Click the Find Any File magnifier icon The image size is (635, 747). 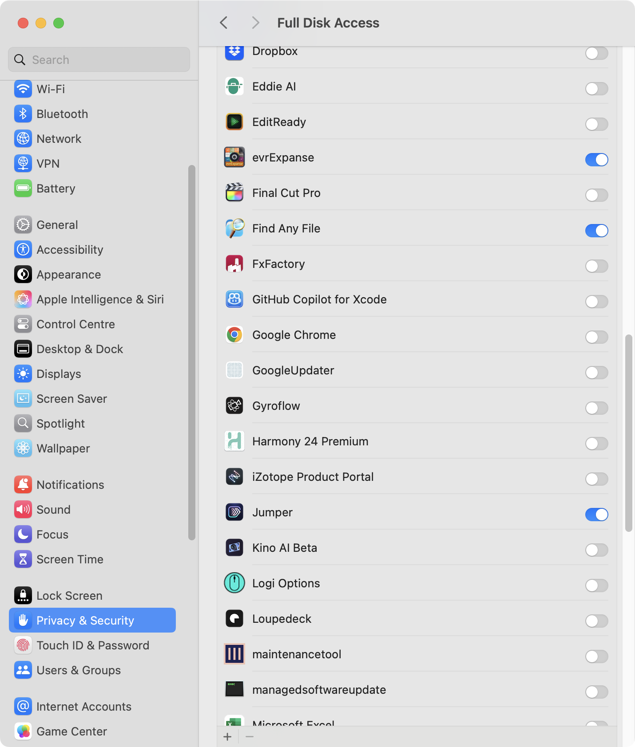coord(234,228)
